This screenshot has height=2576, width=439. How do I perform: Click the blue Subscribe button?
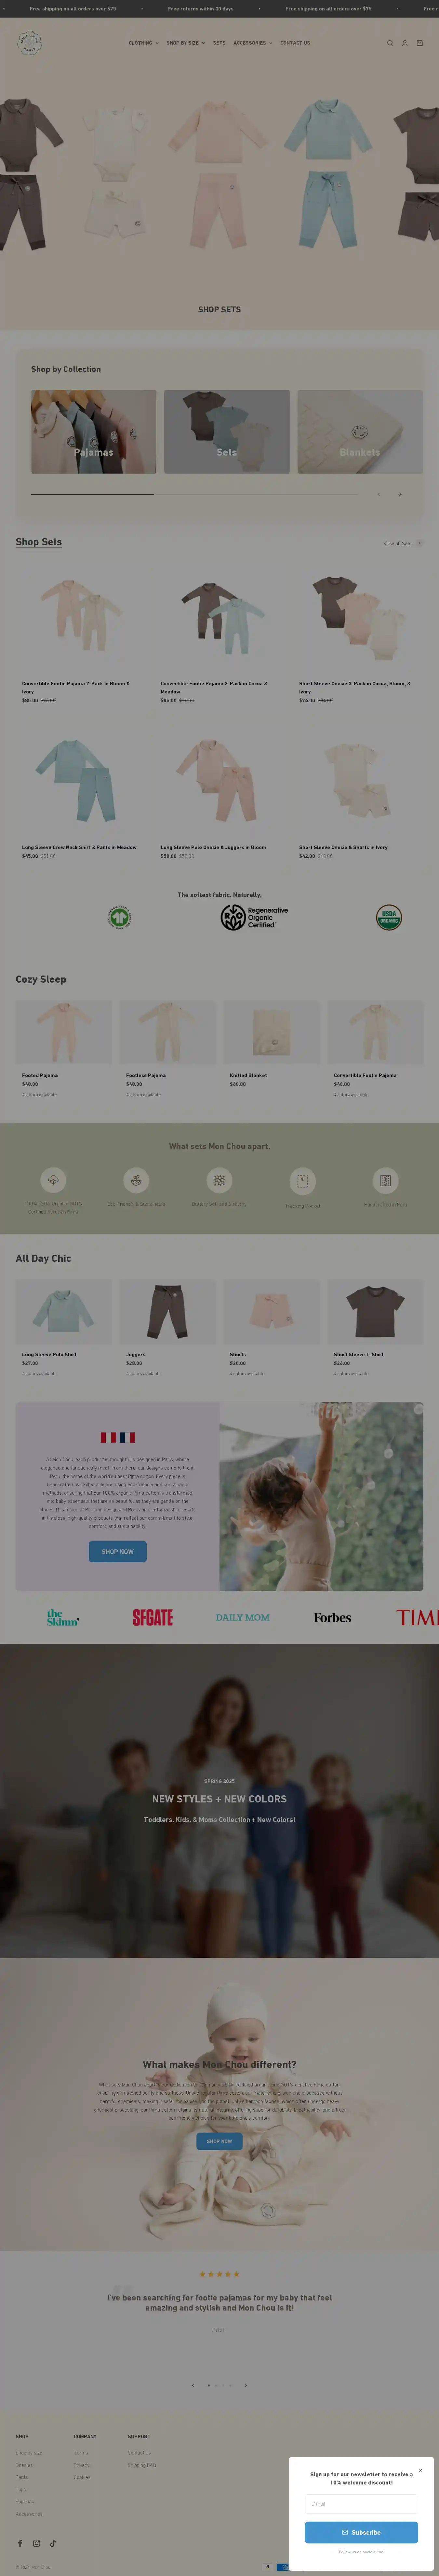click(361, 2532)
